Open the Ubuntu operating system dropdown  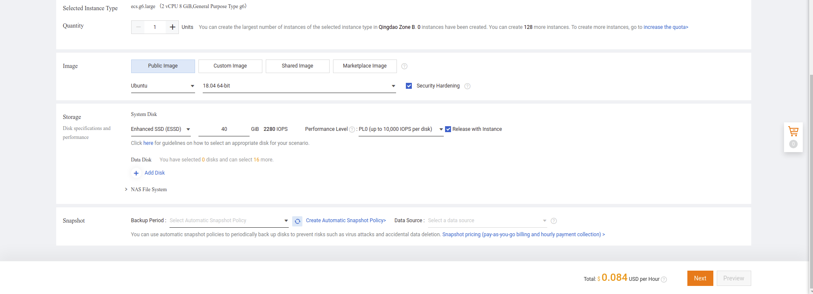163,86
